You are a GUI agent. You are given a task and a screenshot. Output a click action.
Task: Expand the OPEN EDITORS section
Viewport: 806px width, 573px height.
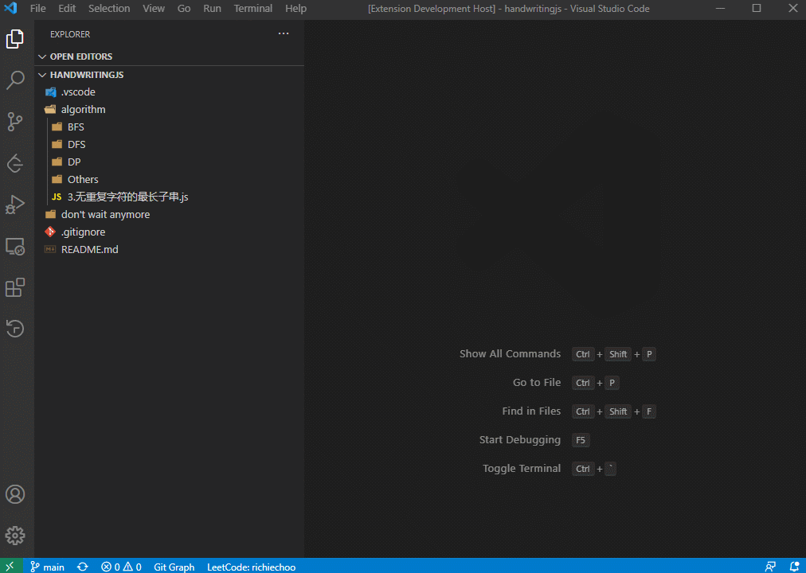(170, 57)
